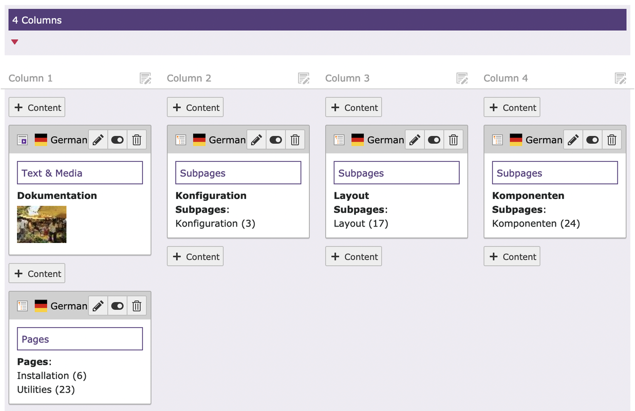Screen dimensions: 635x411
Task: Edit the Dokumentation element with pencil icon
Action: (98, 140)
